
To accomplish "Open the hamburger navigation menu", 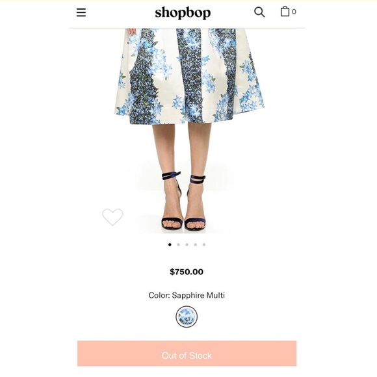I will (x=81, y=12).
